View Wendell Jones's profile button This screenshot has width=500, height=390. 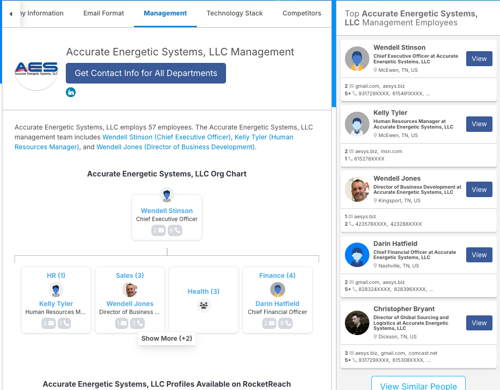479,190
